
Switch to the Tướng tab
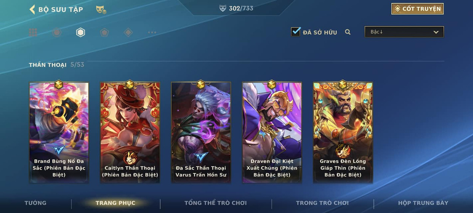click(x=35, y=203)
